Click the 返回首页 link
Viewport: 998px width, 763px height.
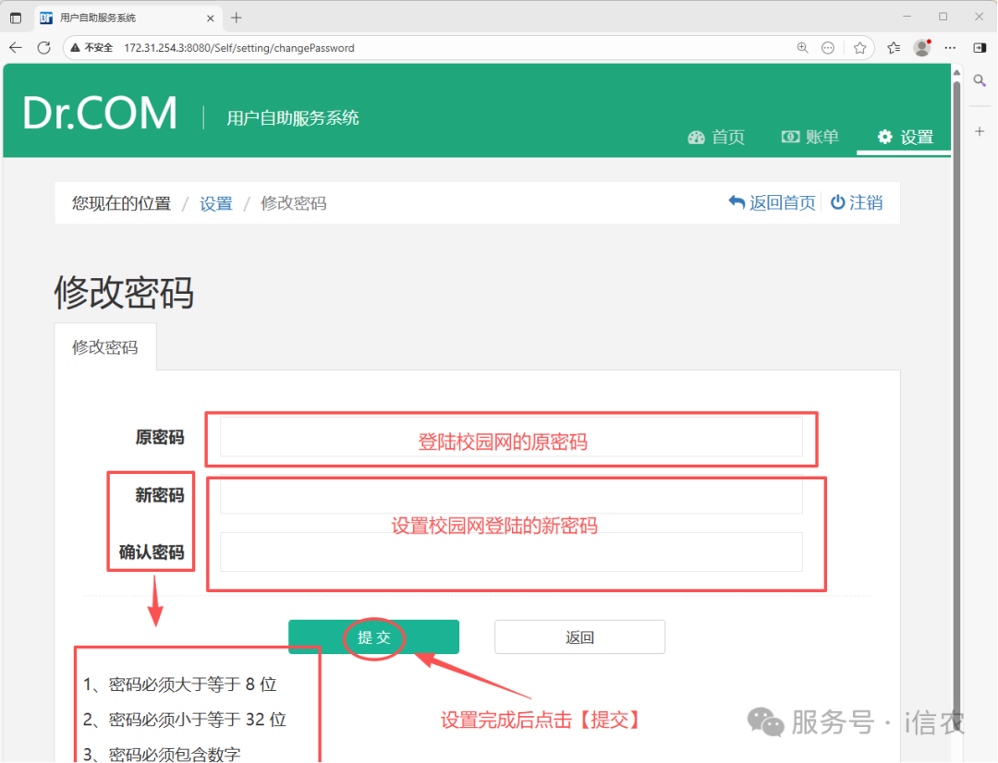(x=773, y=203)
